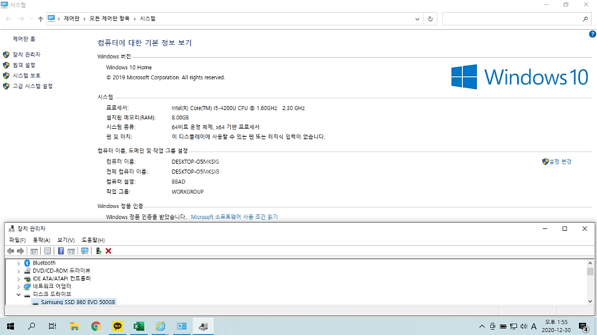
Task: Click the Device Manager scrollbar up arrow
Action: 590,263
